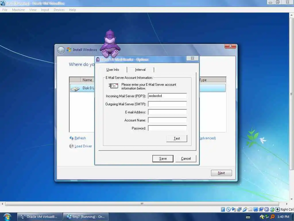The width and height of the screenshot is (294, 221).
Task: Click the CPU virtualization status icon
Action: (x=266, y=209)
